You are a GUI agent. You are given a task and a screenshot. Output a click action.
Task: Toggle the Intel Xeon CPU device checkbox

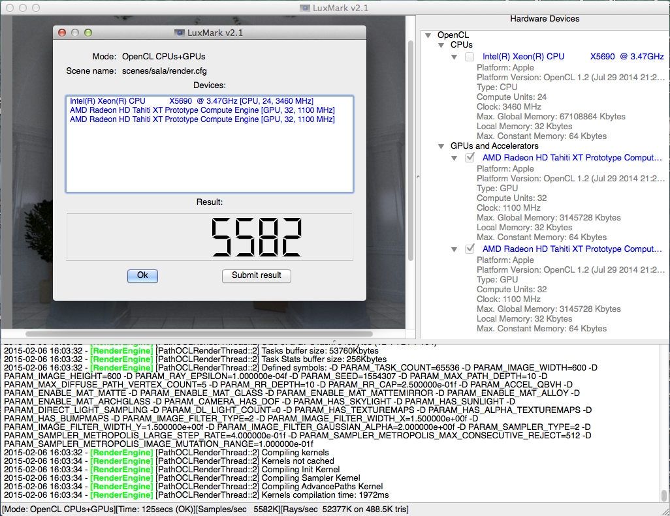pyautogui.click(x=469, y=57)
